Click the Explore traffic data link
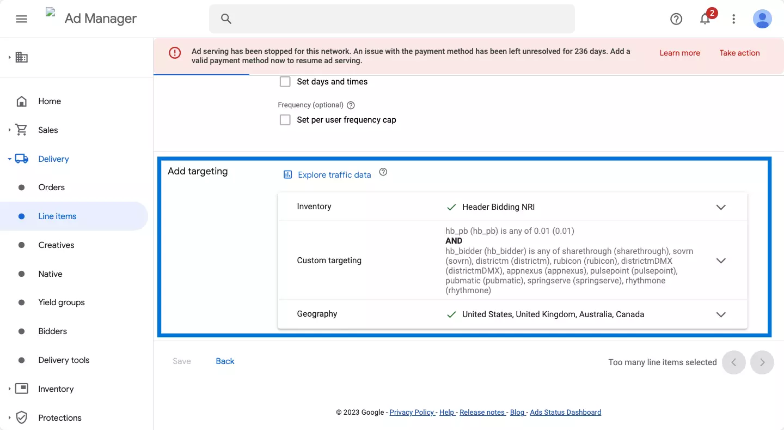784x430 pixels. point(334,175)
